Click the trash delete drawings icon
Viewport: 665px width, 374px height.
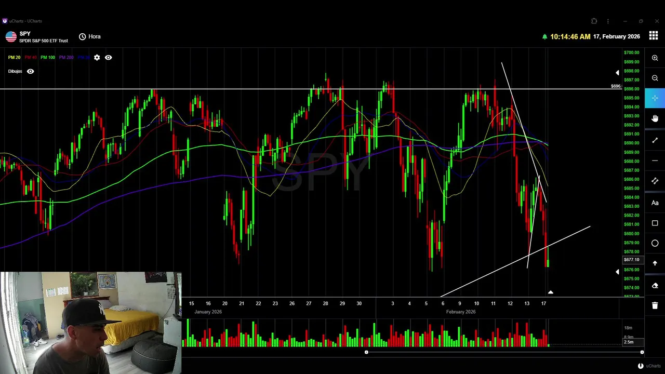[655, 305]
